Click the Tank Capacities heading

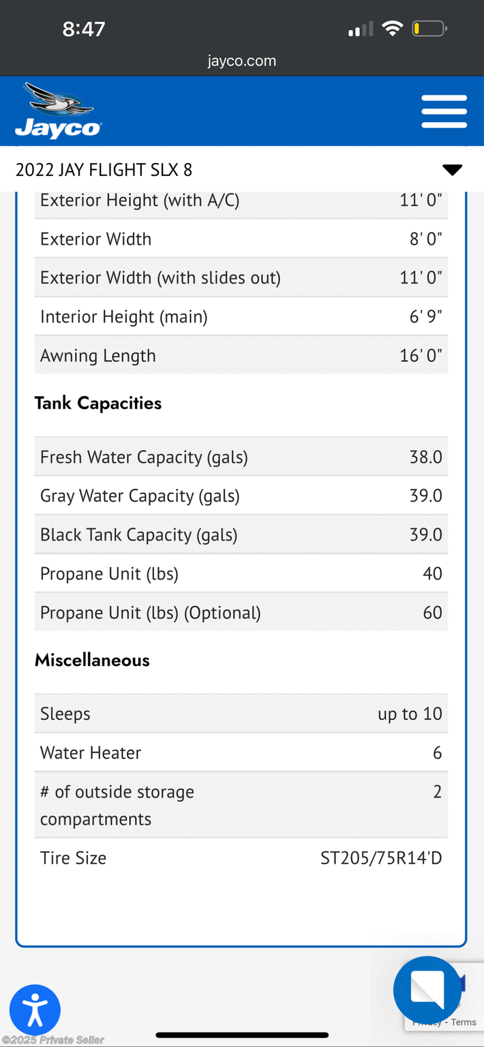click(x=98, y=403)
